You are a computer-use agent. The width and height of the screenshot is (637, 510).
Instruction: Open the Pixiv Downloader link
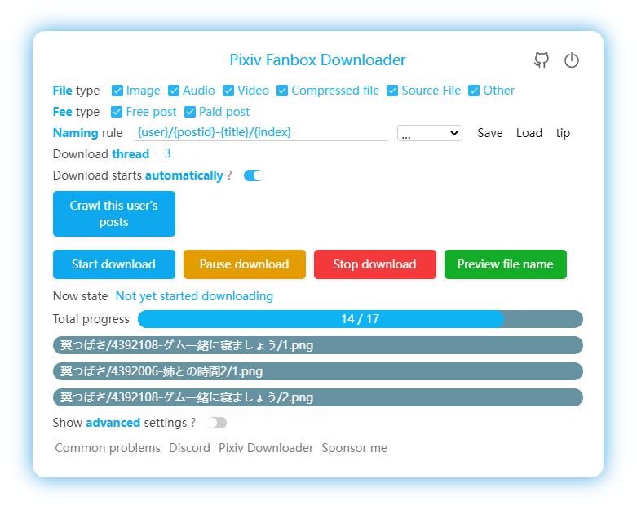[x=266, y=448]
